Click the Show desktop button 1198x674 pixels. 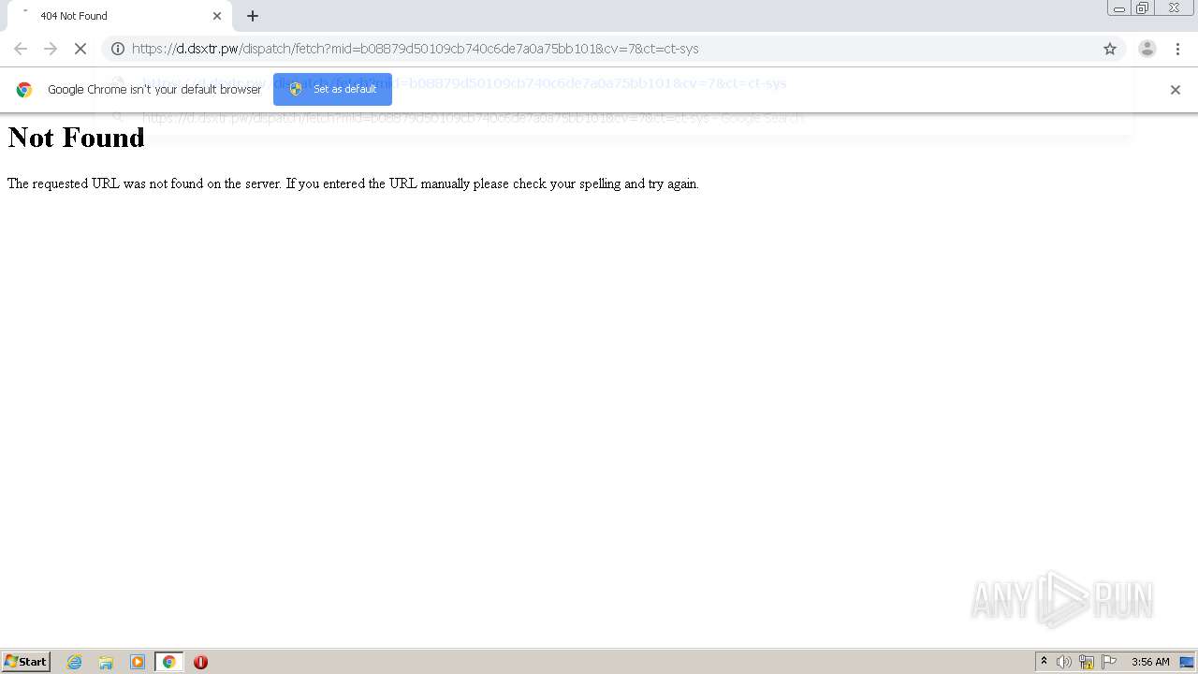(x=1187, y=662)
